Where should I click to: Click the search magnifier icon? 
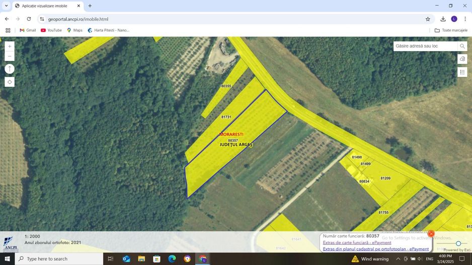[462, 46]
